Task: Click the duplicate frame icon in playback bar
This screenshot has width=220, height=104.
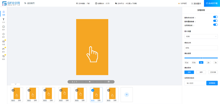Action: click(x=108, y=82)
